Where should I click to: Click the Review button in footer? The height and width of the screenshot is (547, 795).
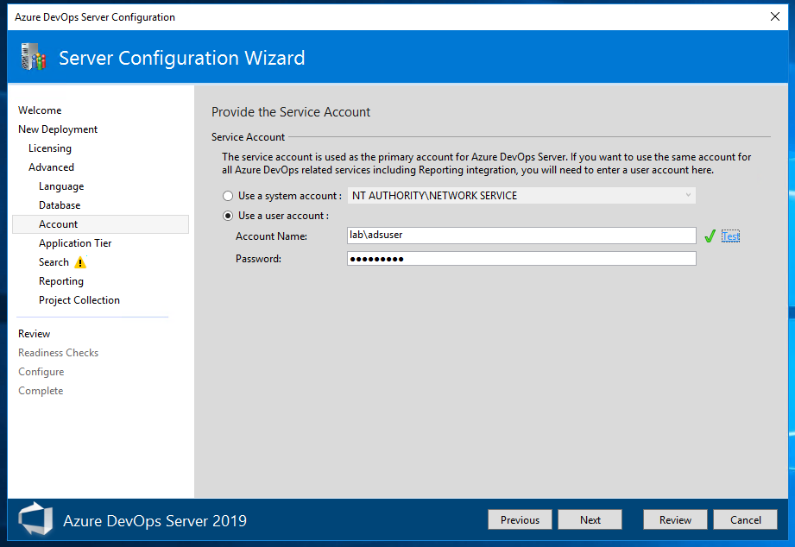675,519
